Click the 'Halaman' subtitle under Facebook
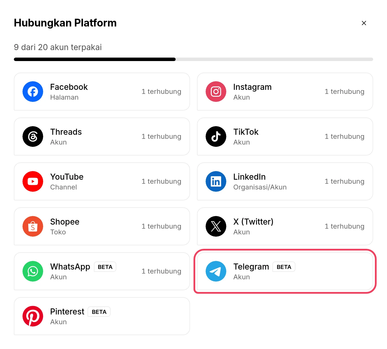 tap(64, 97)
